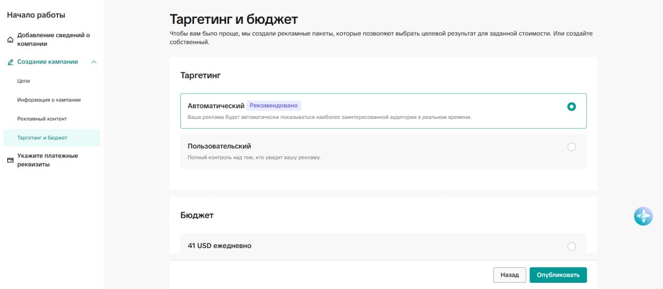Click the text 'Полный контроль над тем, кто увидит вашу рекламу'
The height and width of the screenshot is (289, 663).
coord(254,157)
